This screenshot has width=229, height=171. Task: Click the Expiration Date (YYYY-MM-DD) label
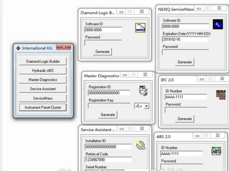pos(186,34)
